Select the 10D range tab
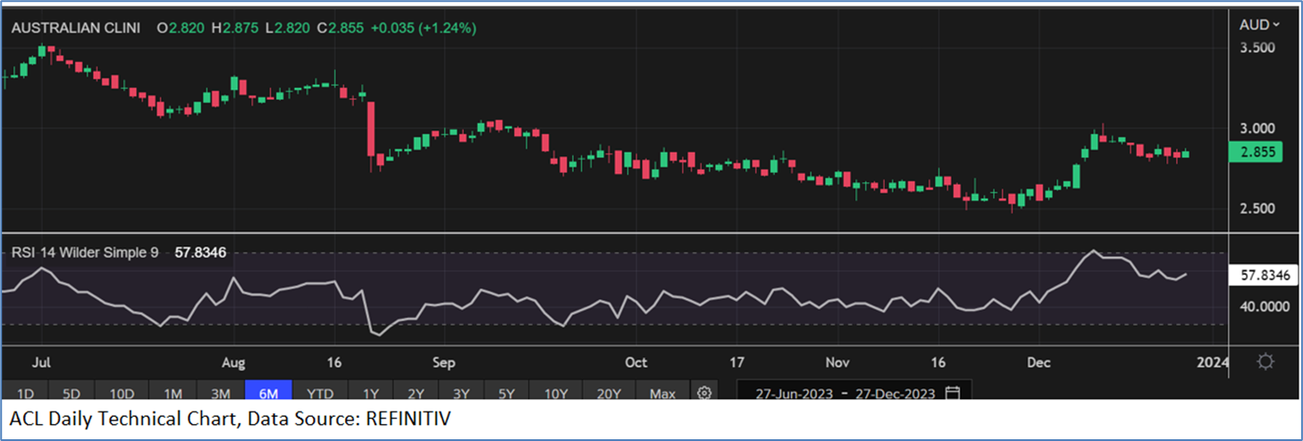The width and height of the screenshot is (1303, 441). (x=122, y=393)
